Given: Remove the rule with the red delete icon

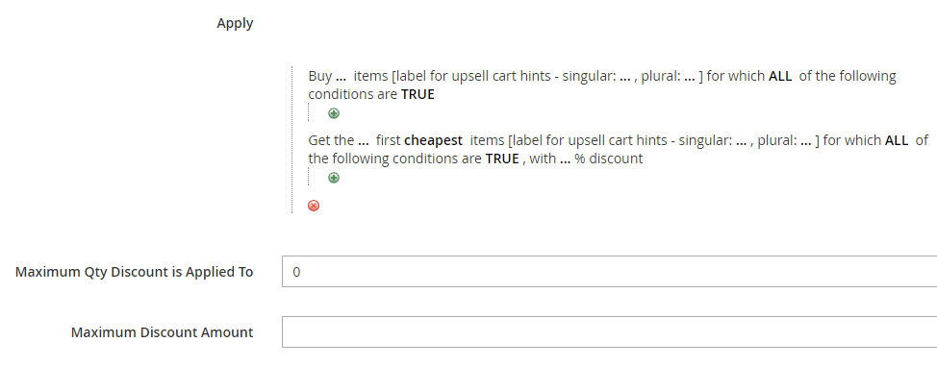Looking at the screenshot, I should click(313, 206).
